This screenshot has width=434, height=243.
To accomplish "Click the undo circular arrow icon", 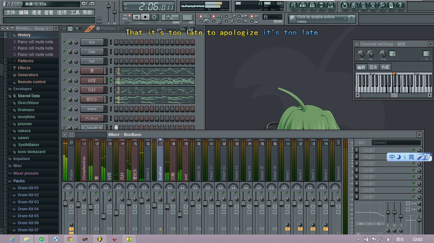I will [x=345, y=5].
